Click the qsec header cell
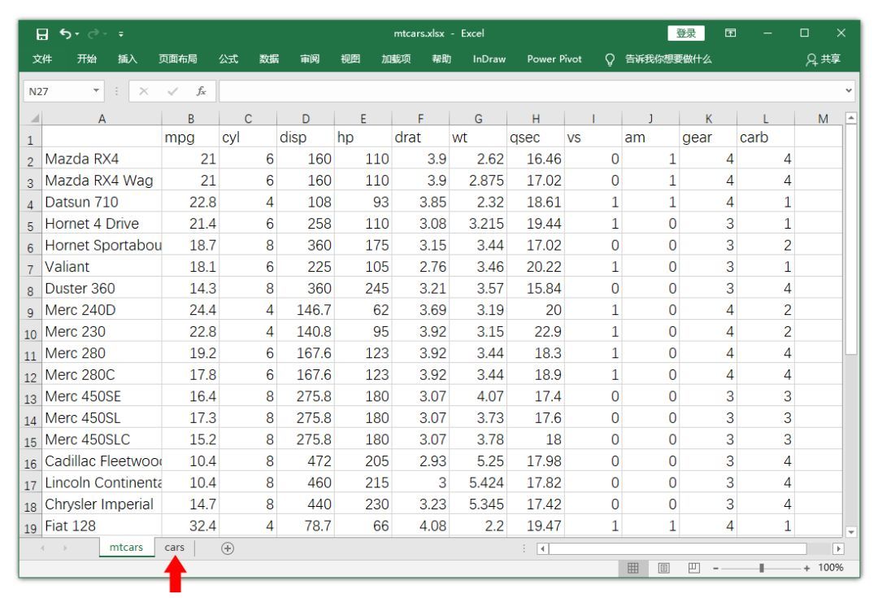This screenshot has width=878, height=598. 535,137
